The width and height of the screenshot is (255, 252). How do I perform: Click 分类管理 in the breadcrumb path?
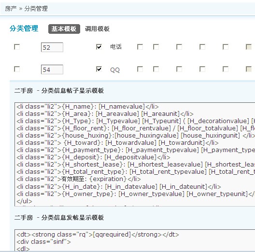tap(36, 9)
